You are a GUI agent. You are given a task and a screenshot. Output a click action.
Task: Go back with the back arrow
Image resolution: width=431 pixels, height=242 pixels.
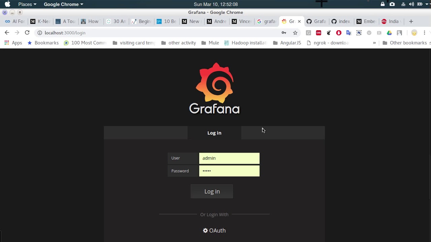click(7, 33)
